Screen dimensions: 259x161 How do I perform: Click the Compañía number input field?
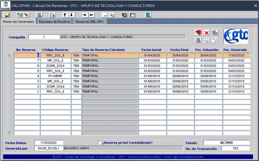point(44,37)
